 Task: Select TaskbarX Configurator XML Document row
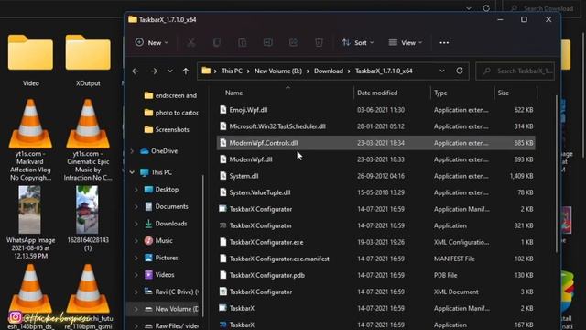click(375, 291)
